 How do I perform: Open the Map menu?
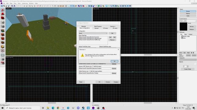point(11,3)
